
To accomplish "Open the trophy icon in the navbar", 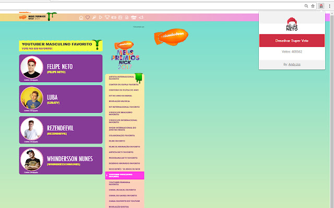I will (107, 17).
